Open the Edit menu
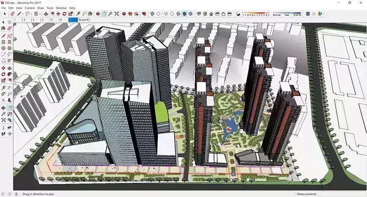Viewport: 367px width, 197px height. 11,8
